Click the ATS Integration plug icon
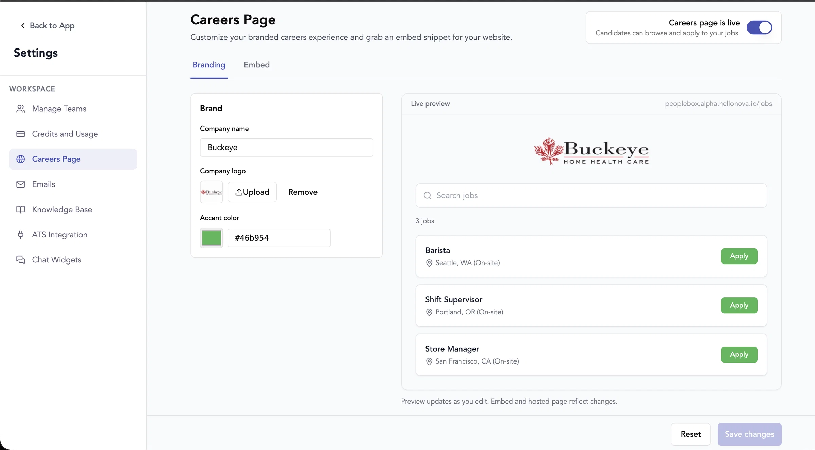Image resolution: width=815 pixels, height=450 pixels. 21,235
